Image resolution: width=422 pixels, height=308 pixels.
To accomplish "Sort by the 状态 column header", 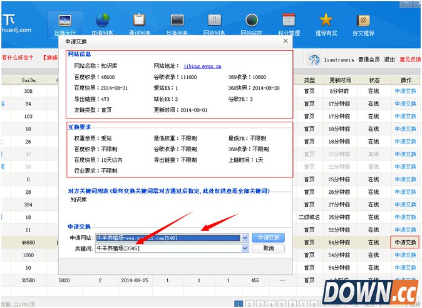I will [374, 80].
